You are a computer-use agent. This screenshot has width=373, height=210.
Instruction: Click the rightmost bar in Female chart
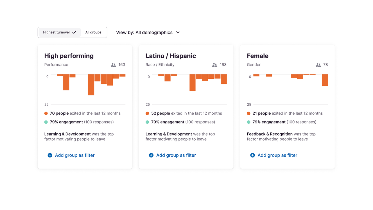325,80
